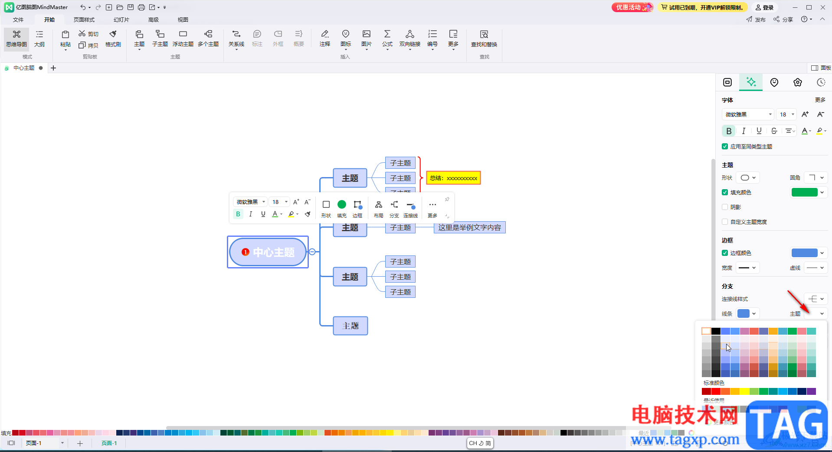
Task: Add a relationship line
Action: click(x=236, y=39)
